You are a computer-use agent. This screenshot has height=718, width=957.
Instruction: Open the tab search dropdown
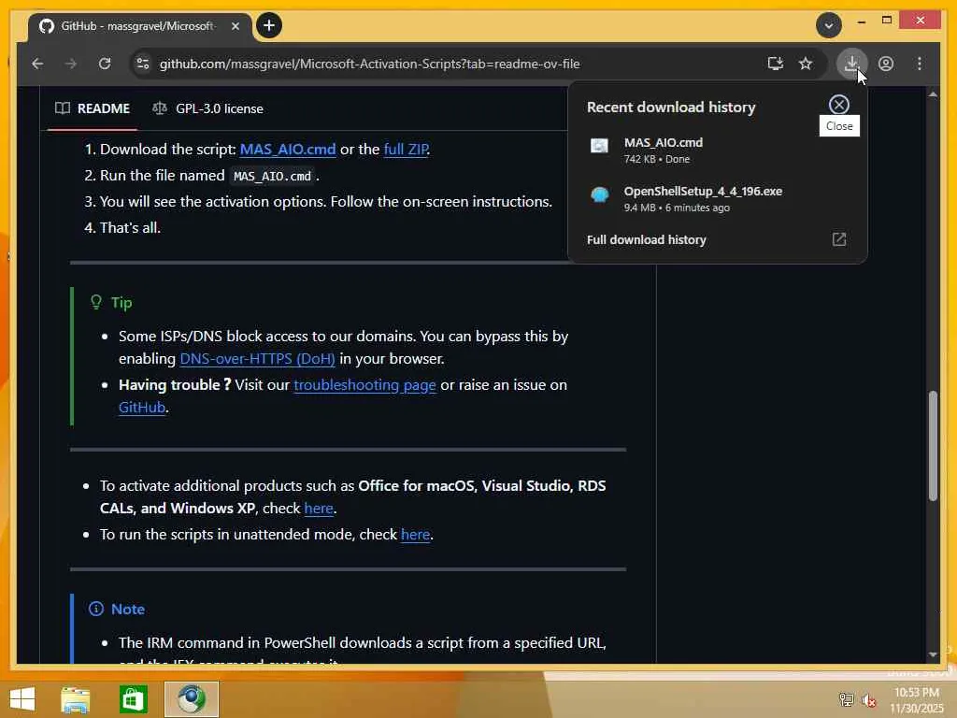click(x=828, y=25)
